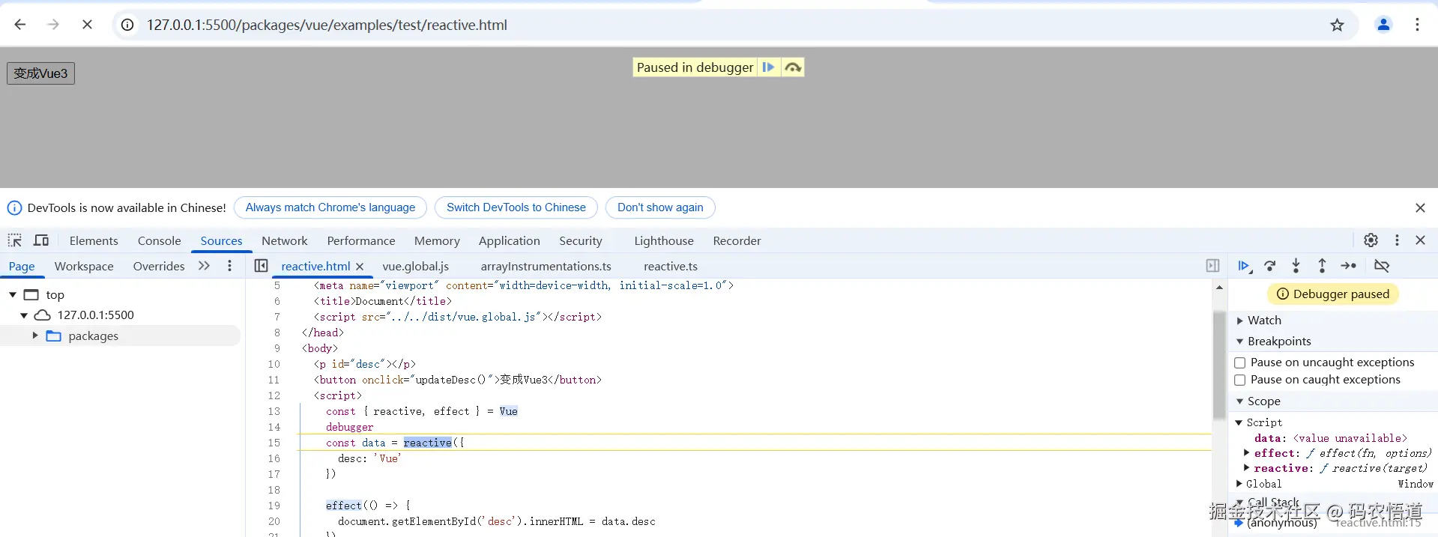1438x537 pixels.
Task: Open the Memory panel
Action: coord(437,240)
